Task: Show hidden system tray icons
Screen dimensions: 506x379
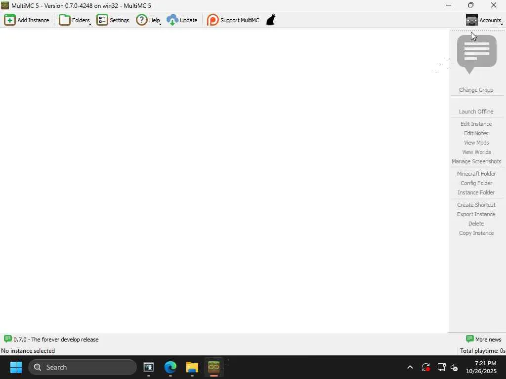Action: 410,367
